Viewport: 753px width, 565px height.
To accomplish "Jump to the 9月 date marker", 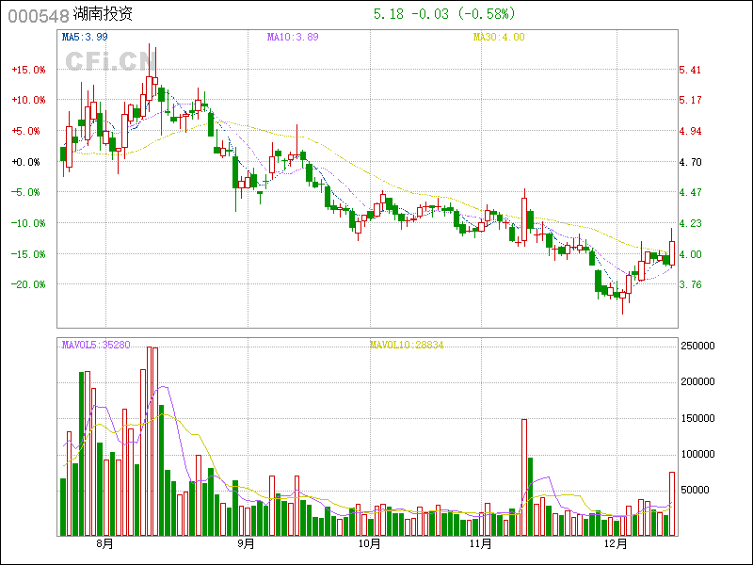I will pyautogui.click(x=246, y=543).
